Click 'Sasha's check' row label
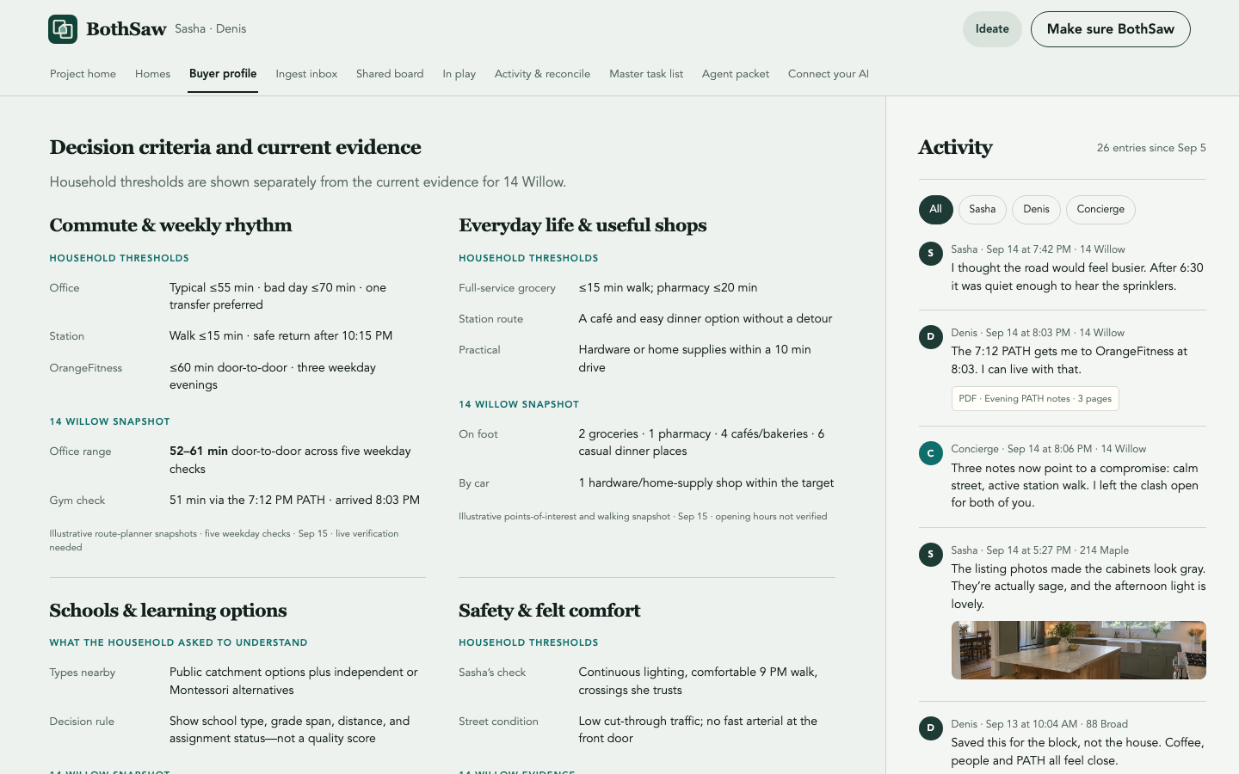 (x=492, y=673)
